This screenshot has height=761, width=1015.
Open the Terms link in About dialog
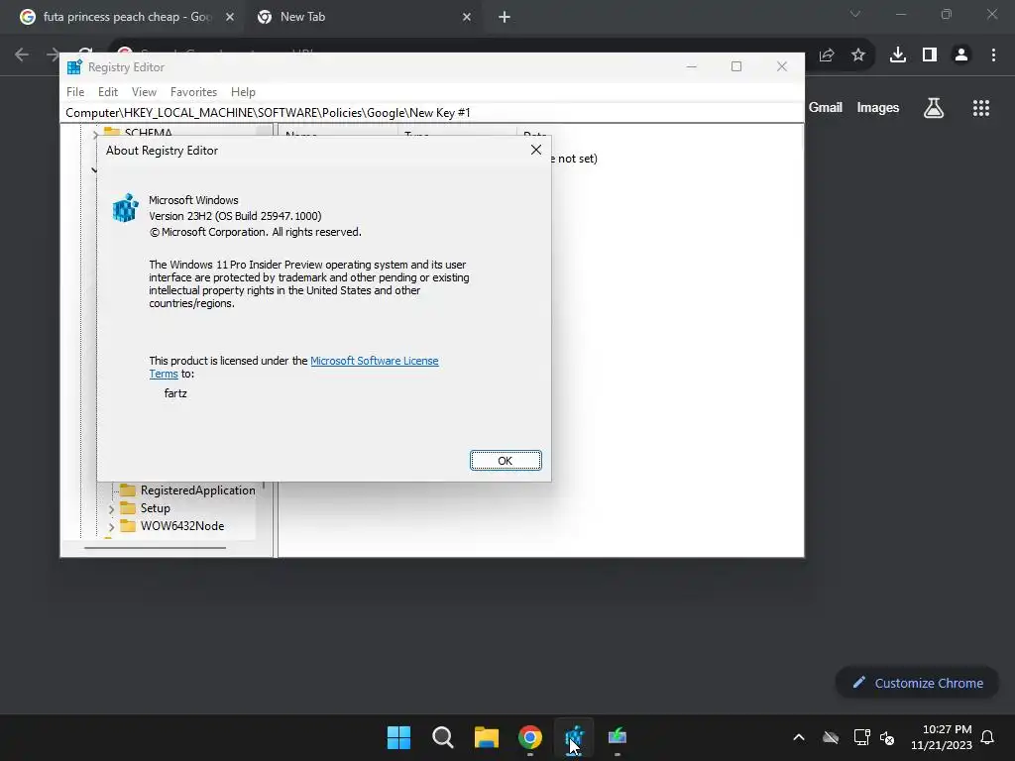pos(164,374)
